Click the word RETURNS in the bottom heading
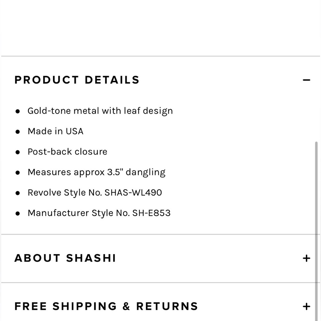The image size is (321, 321). [167, 306]
